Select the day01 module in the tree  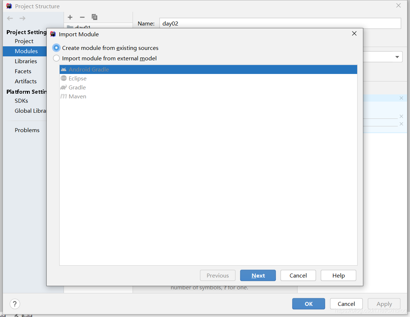(x=83, y=27)
